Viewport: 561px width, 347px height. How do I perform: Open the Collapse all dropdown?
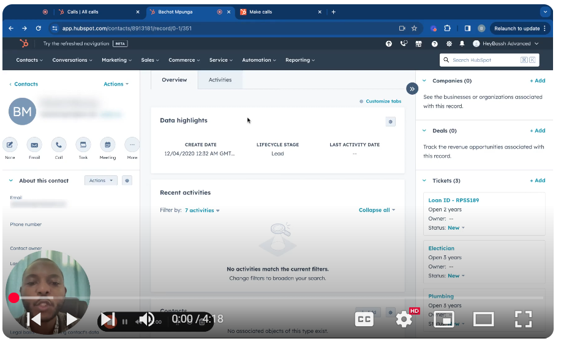pyautogui.click(x=377, y=210)
